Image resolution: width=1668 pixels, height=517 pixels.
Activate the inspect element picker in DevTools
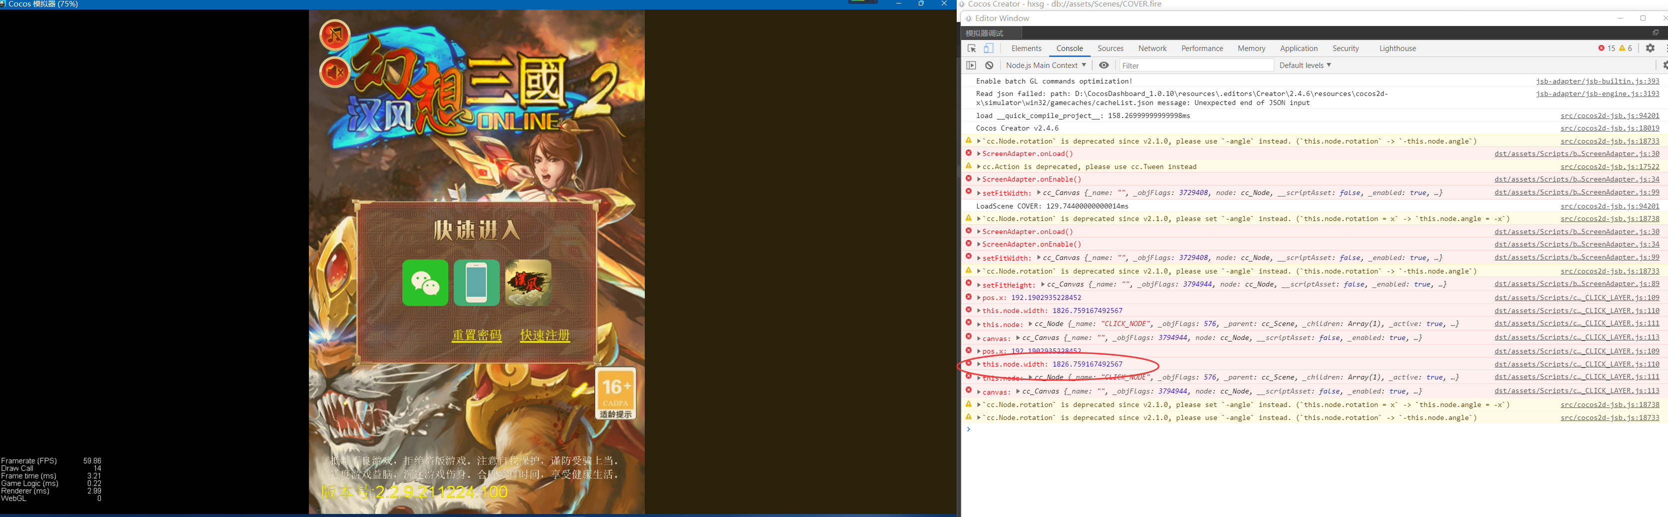[972, 48]
